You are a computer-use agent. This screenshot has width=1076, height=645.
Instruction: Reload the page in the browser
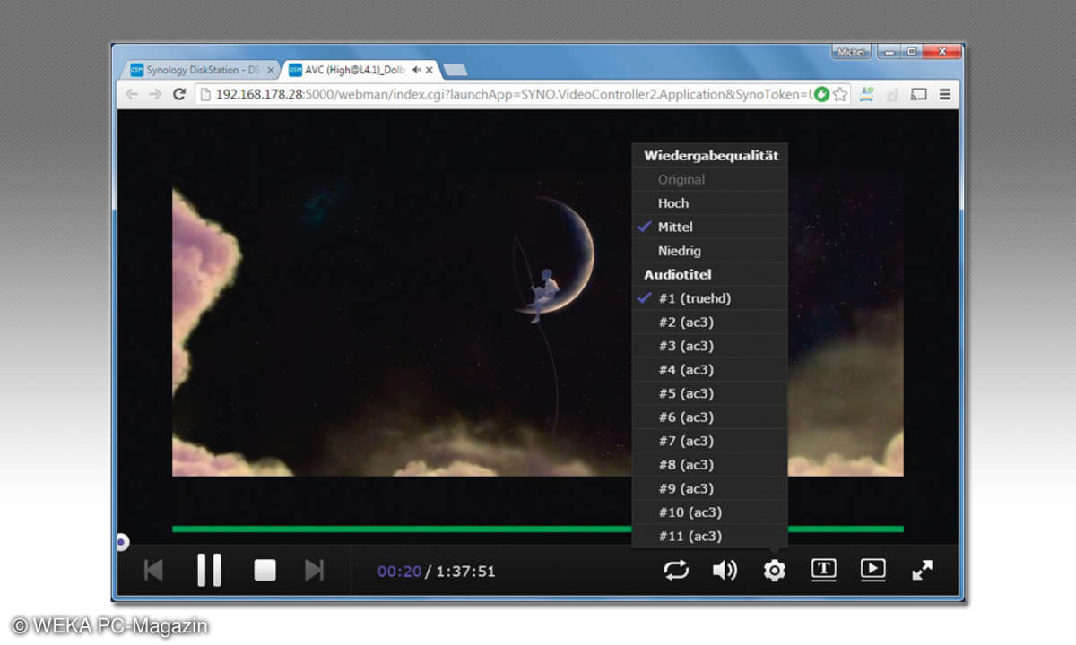pos(179,94)
